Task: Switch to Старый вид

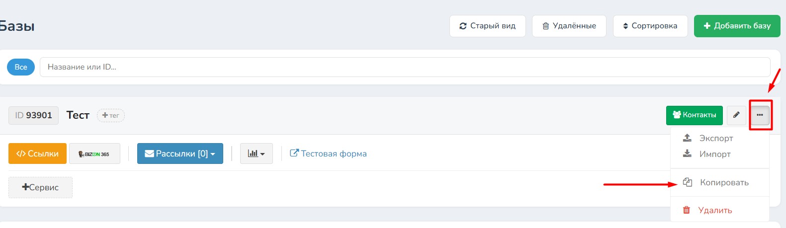Action: click(487, 26)
